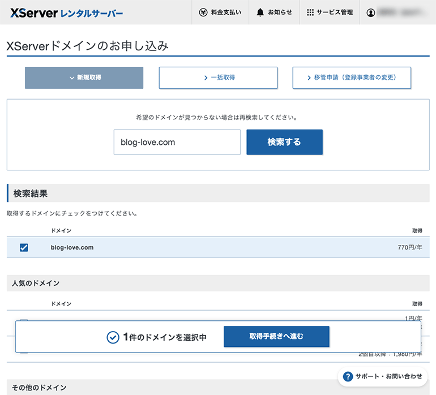
Task: Click the bell notification icon
Action: 260,12
